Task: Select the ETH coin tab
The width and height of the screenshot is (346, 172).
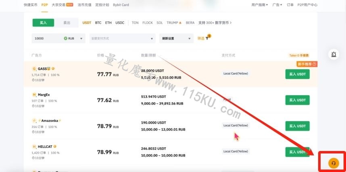Action: 108,23
